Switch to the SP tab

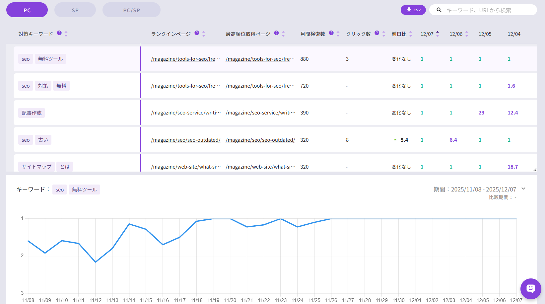click(75, 10)
